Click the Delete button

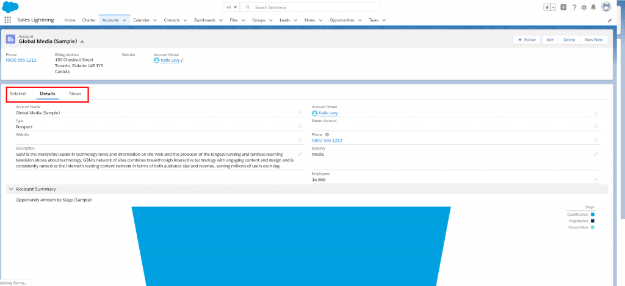569,40
